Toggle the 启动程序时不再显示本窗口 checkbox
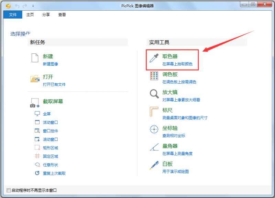The image size is (275, 198). (x=9, y=190)
